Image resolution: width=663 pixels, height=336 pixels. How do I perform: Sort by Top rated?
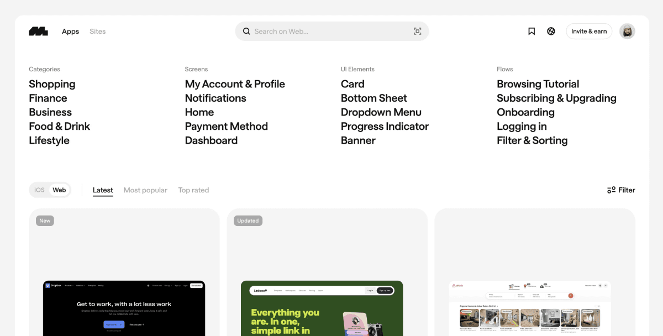(x=193, y=190)
